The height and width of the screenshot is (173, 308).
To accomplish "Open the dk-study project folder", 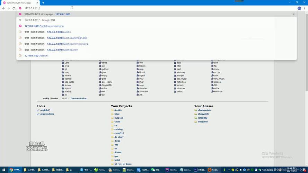I will [x=119, y=137].
